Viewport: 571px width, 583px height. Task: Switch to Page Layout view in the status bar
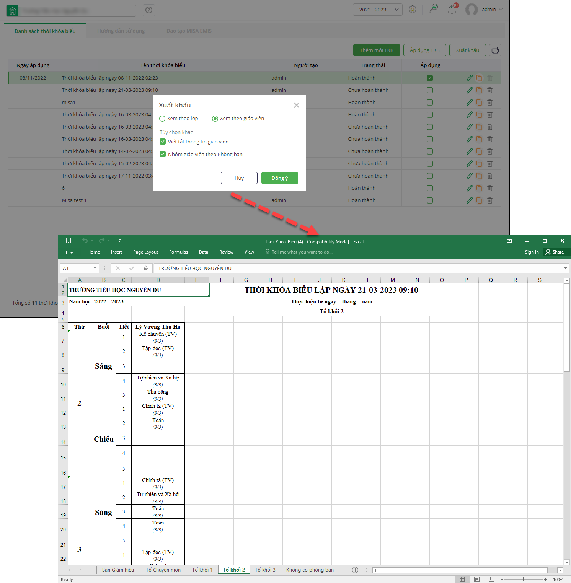tap(477, 580)
